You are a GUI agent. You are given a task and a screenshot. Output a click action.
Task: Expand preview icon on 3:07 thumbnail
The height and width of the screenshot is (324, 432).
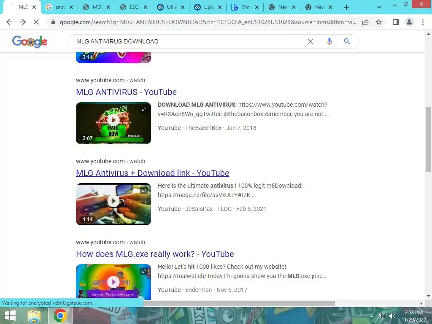click(x=144, y=109)
